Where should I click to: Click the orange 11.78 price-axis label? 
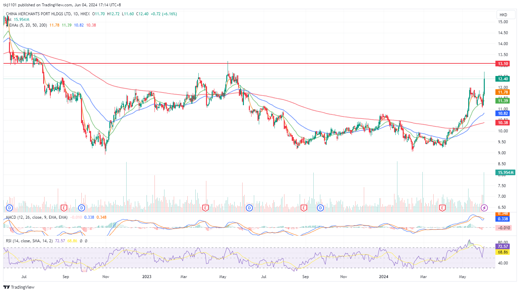coord(503,92)
